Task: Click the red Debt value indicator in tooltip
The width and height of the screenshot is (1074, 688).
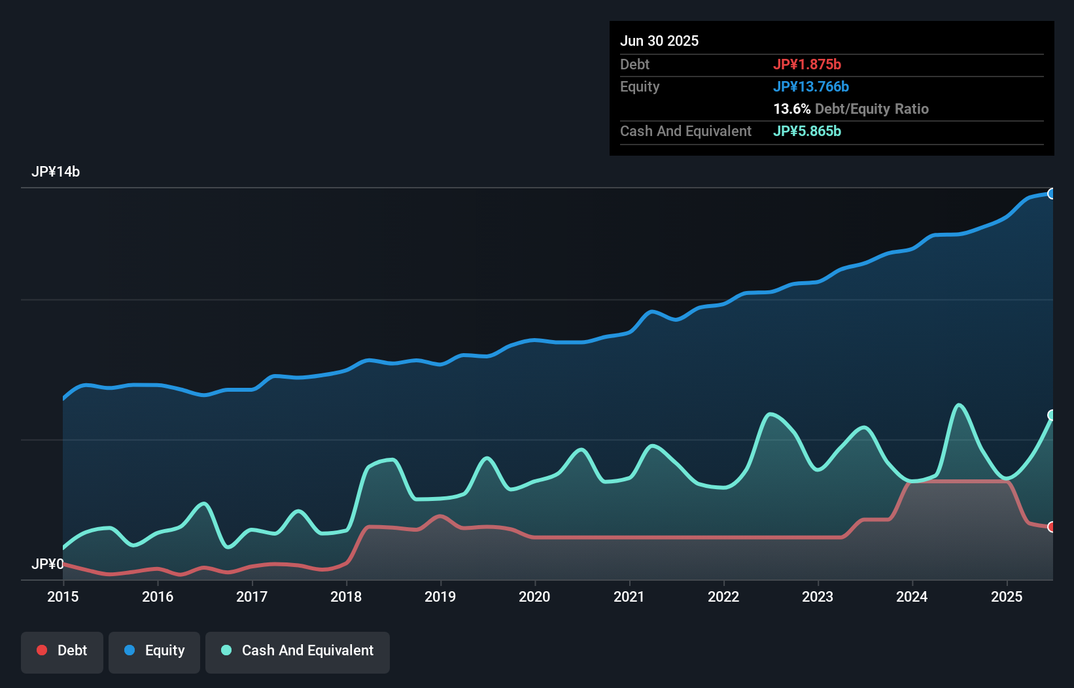Action: 808,64
